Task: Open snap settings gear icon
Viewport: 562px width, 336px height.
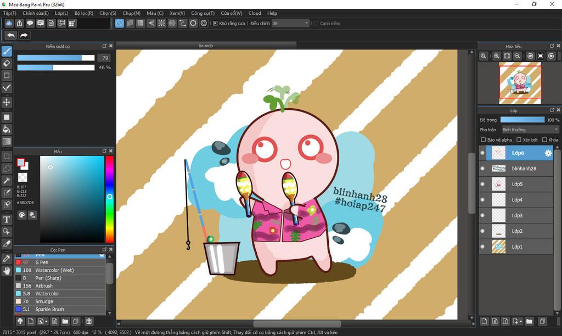Action: [204, 23]
